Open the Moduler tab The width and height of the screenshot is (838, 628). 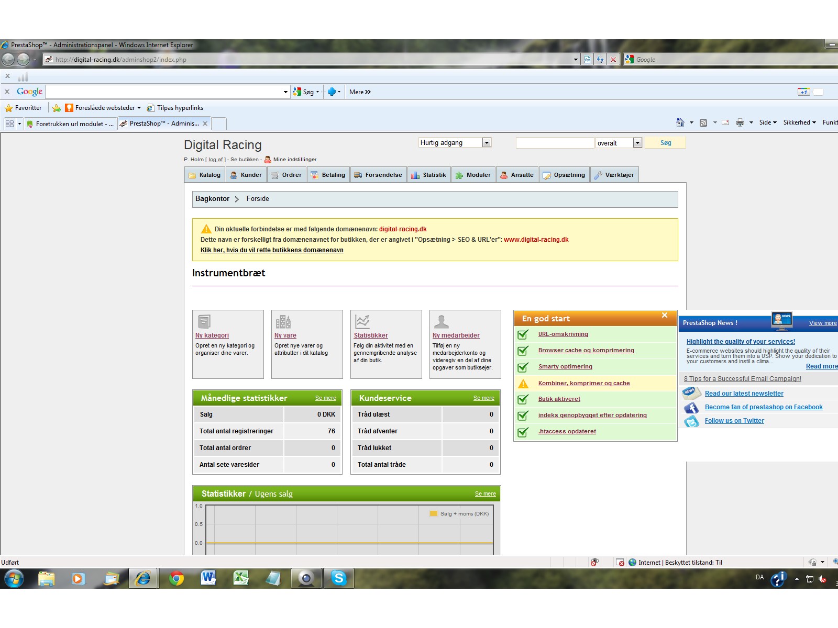pos(473,175)
